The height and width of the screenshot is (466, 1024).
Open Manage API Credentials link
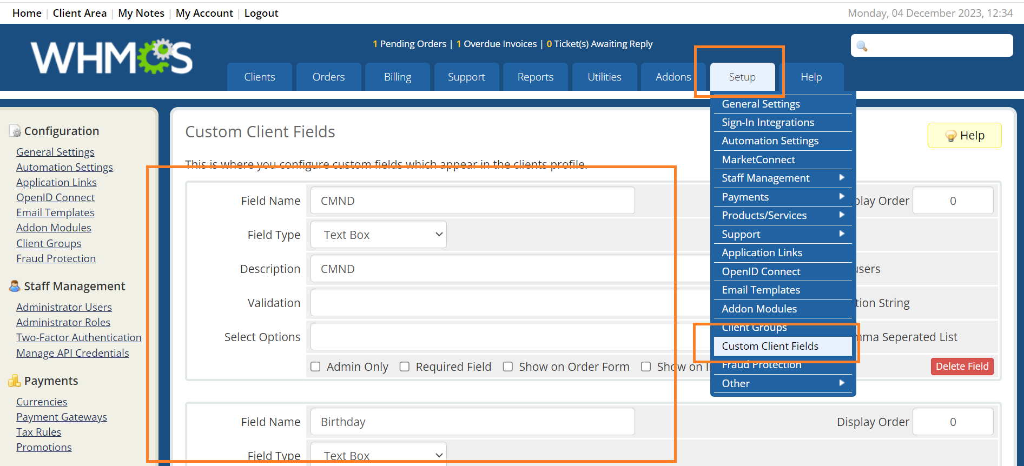coord(72,353)
